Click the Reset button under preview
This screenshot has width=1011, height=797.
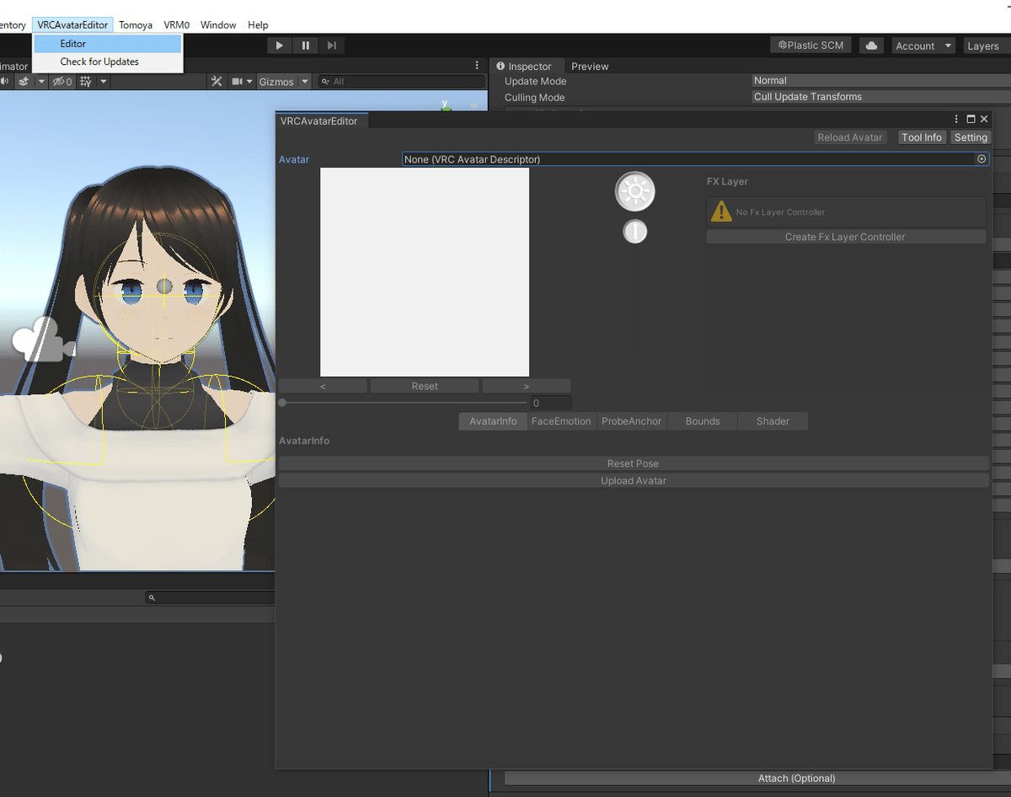click(x=425, y=386)
